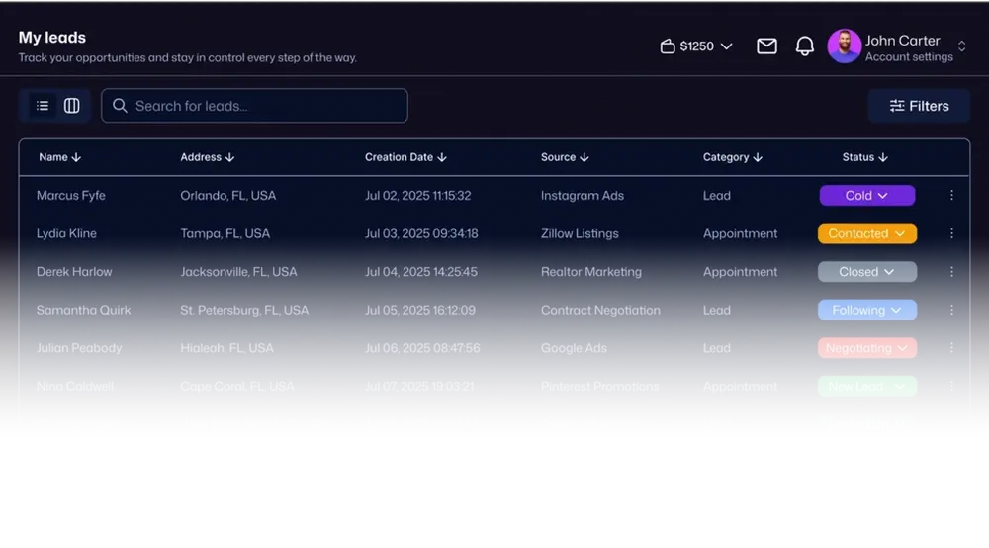This screenshot has width=989, height=548.
Task: Change Derek Harlow's Closed status
Action: coord(867,272)
